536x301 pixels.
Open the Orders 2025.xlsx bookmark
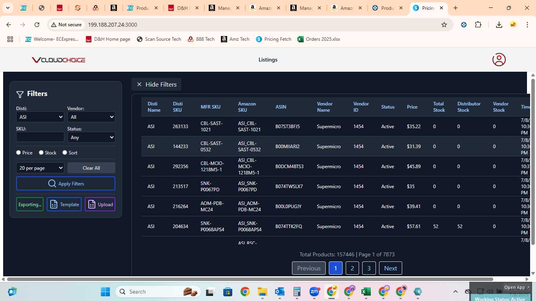pyautogui.click(x=319, y=39)
